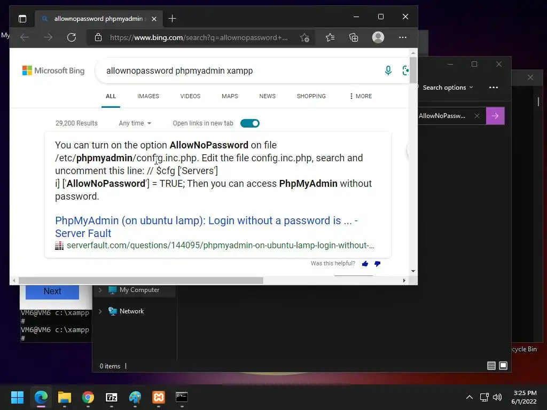Viewport: 547px width, 410px height.
Task: Toggle Open links in new tab switch
Action: pyautogui.click(x=250, y=123)
